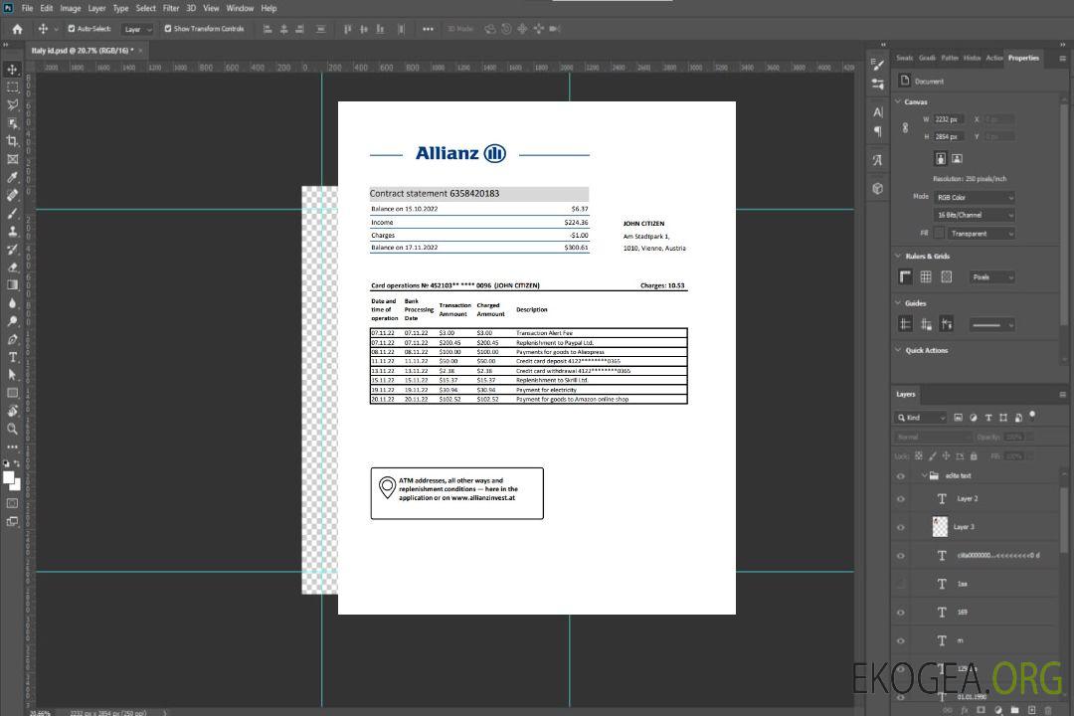Select the Path Selection tool
The width and height of the screenshot is (1074, 716).
pyautogui.click(x=12, y=375)
